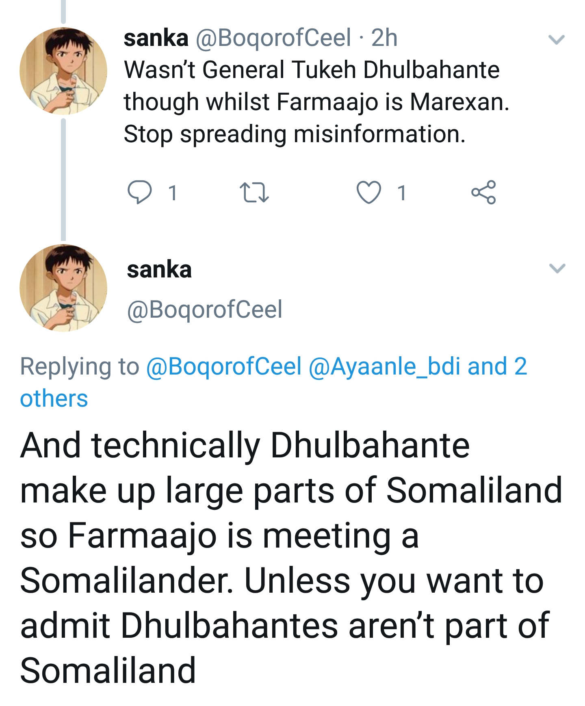This screenshot has height=706, width=585.
Task: Click the "sanka" display name on the second tweet
Action: coord(159,270)
